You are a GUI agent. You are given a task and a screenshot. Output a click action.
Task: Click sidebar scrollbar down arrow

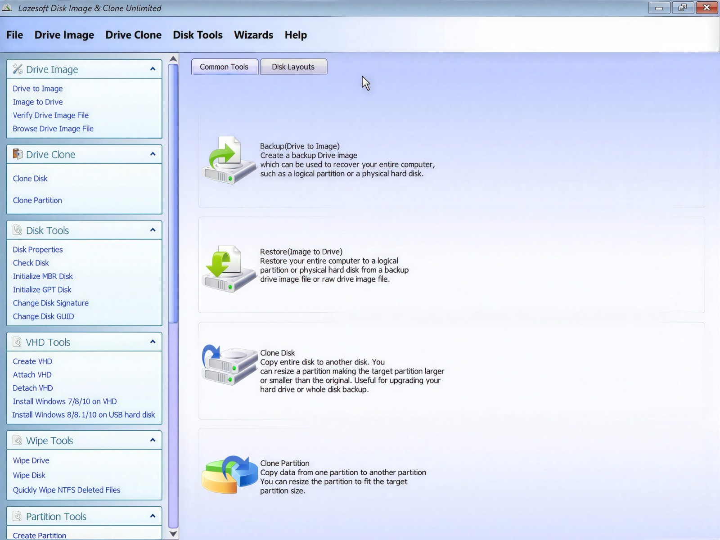173,534
